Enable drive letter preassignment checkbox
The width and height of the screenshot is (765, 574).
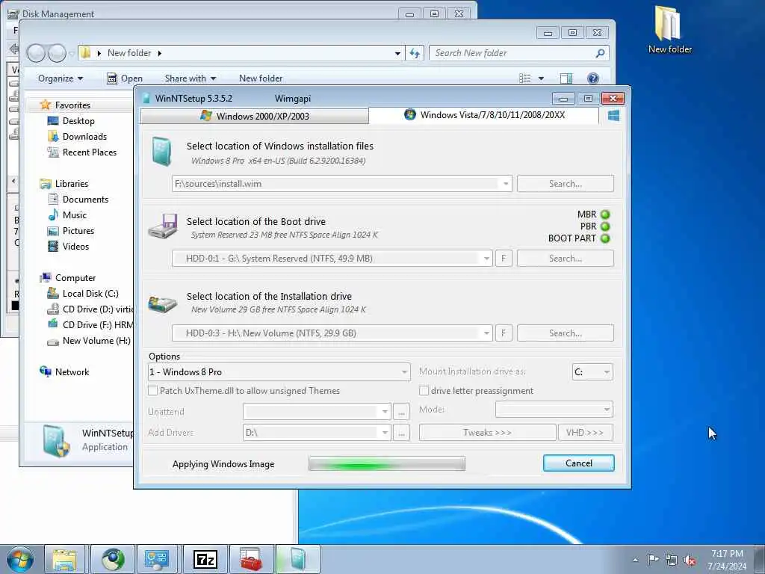(424, 390)
